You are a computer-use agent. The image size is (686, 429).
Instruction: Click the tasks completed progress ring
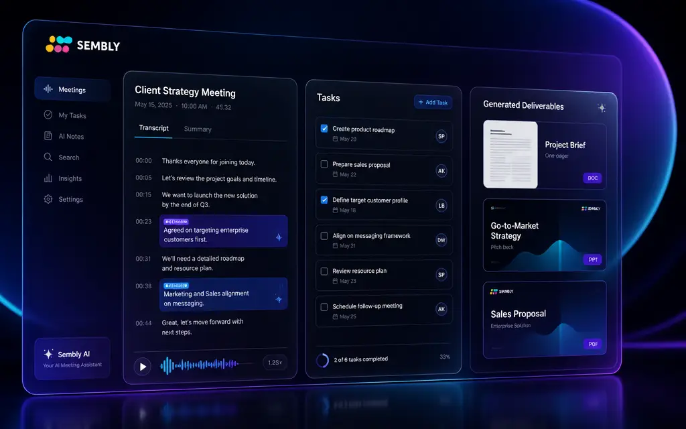coord(322,360)
